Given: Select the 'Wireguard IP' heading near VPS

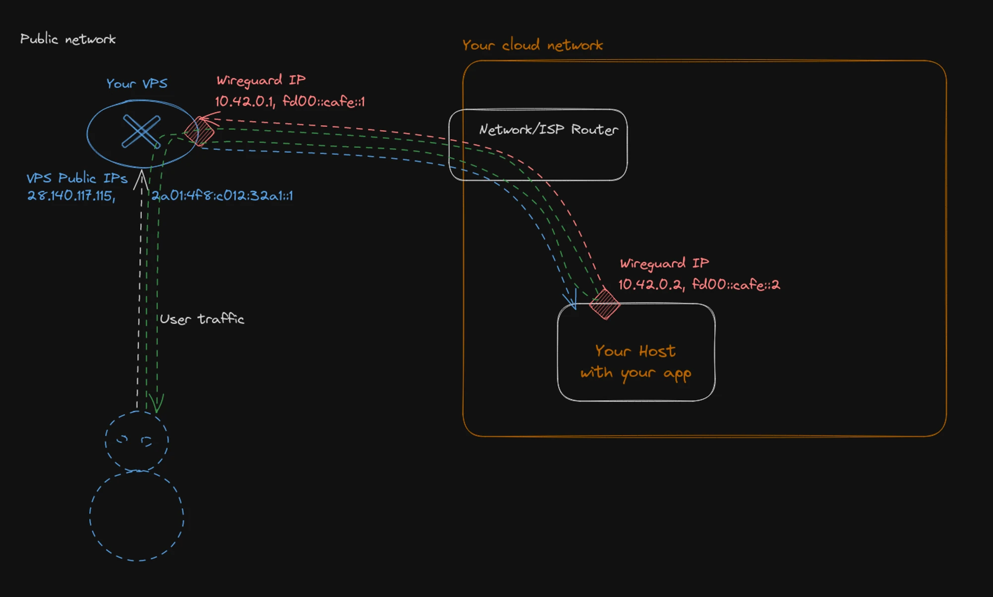Looking at the screenshot, I should coord(261,80).
